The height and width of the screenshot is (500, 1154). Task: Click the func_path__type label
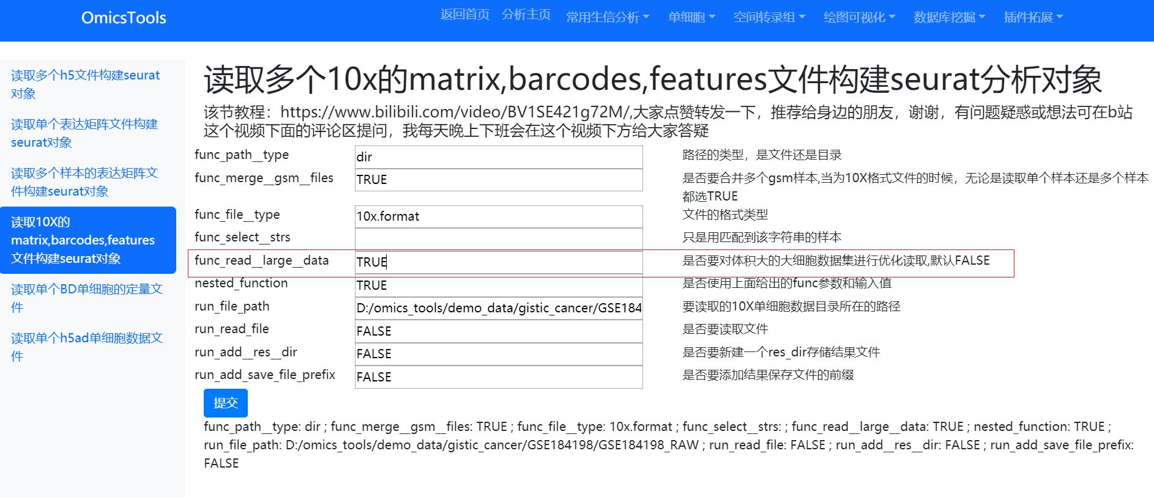(x=242, y=155)
